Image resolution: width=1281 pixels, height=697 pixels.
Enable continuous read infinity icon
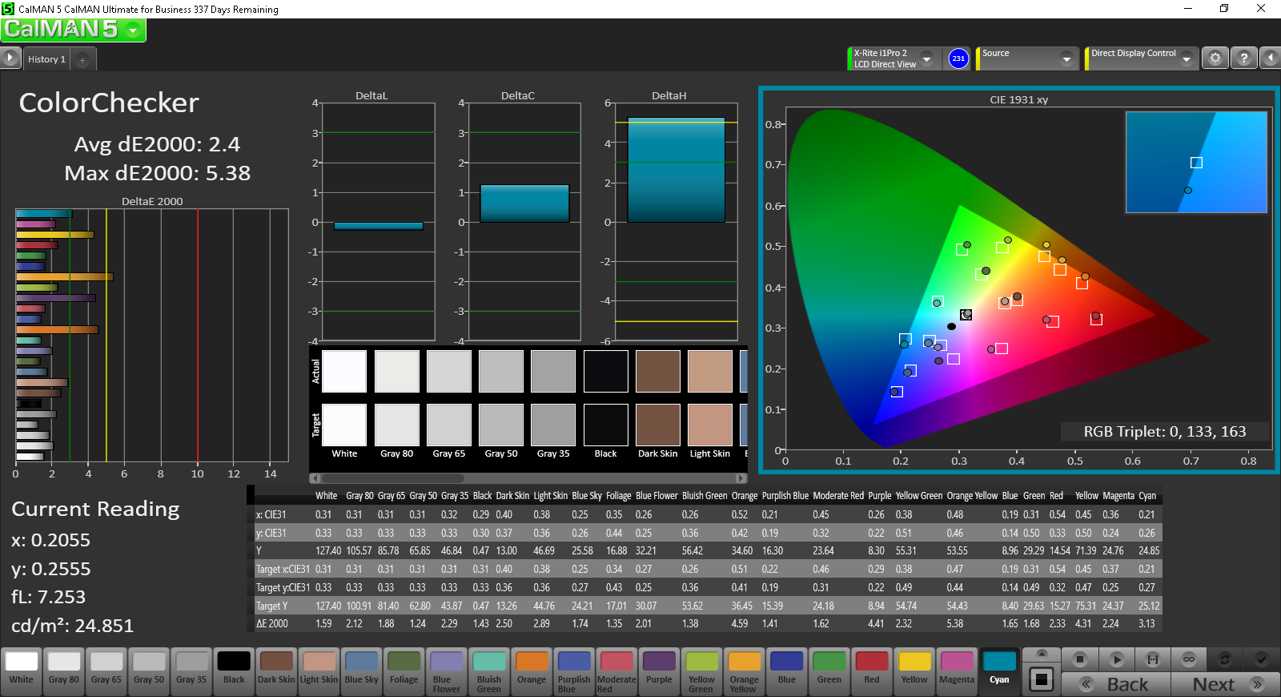point(1189,659)
